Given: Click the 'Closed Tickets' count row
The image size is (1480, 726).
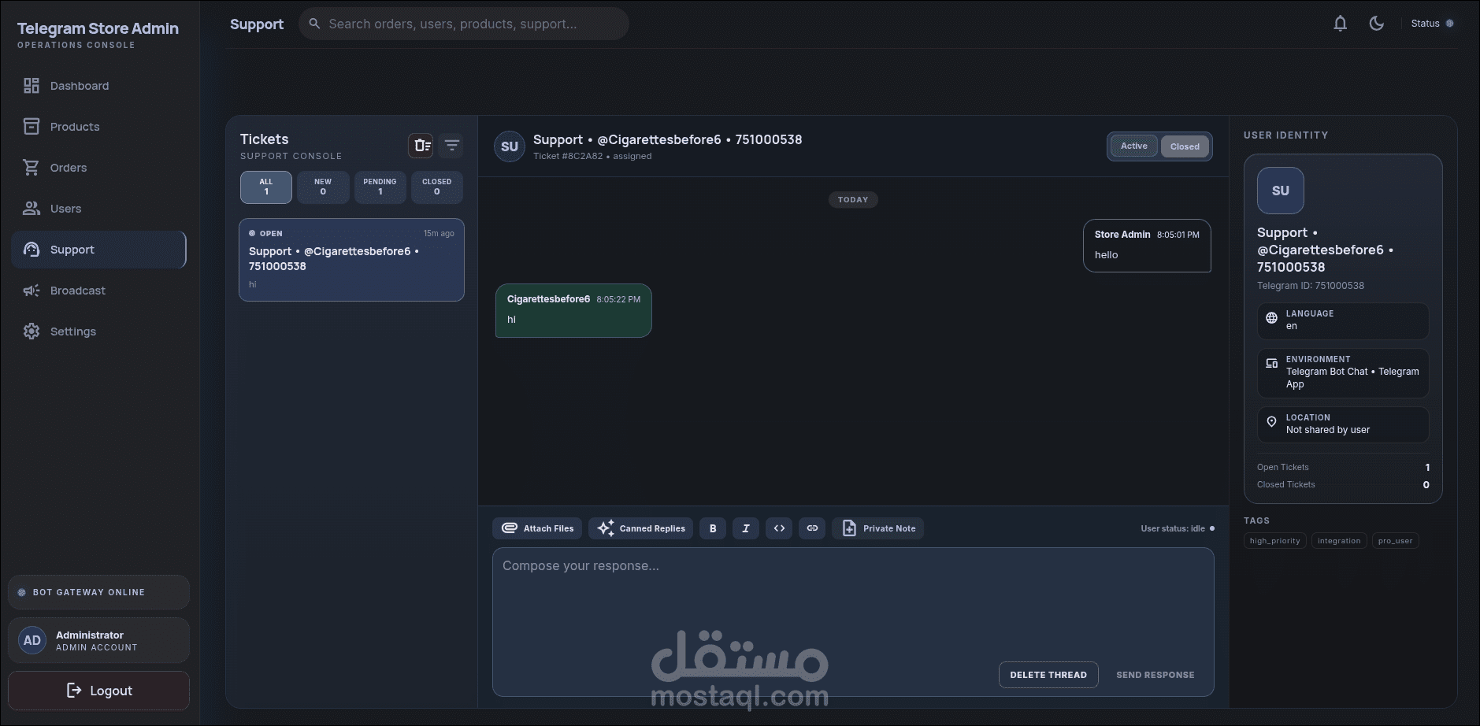Looking at the screenshot, I should (x=1343, y=484).
